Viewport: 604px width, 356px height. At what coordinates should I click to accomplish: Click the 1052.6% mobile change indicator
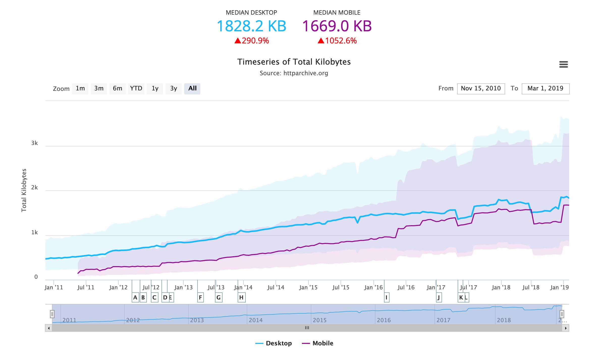coord(337,41)
